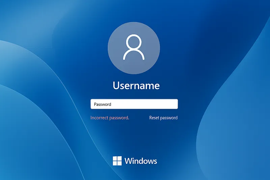270x180 pixels.
Task: Click the 'Incorrect password.' error message
Action: coord(110,118)
